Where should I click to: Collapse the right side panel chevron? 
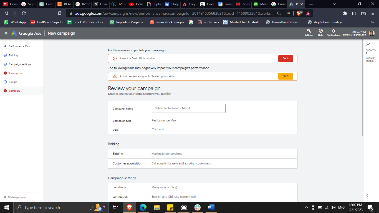tap(367, 195)
